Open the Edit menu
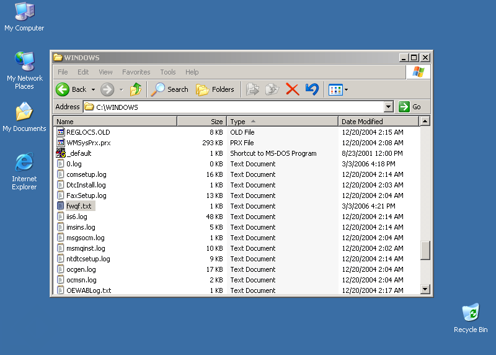Screen dimensions: 496x355 83,72
